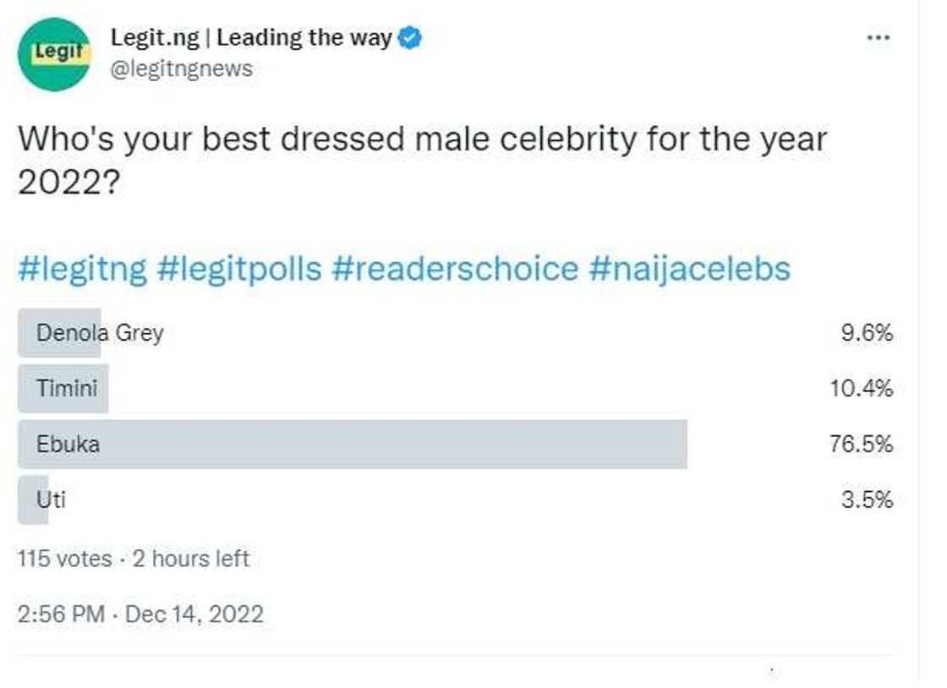947x688 pixels.
Task: Open the 2:56 PM · Dec 14, 2022 timestamp
Action: click(140, 614)
